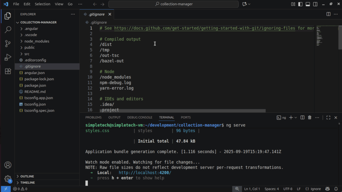Viewport: 342px width, 192px height.
Task: Open the Selection menu
Action: 42,4
